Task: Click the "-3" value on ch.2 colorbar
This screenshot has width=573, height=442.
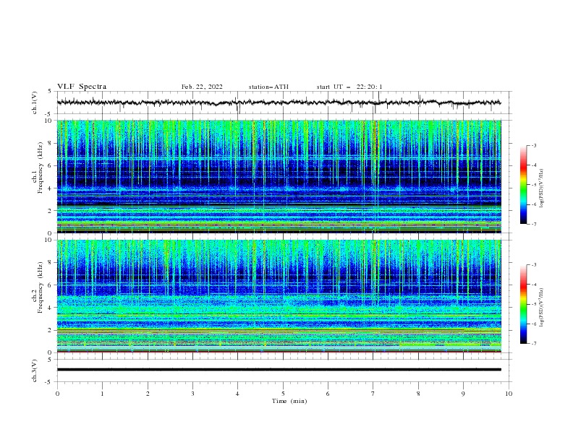Action: click(x=534, y=265)
